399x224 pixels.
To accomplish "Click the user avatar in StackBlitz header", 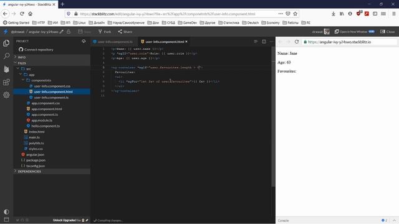I will [327, 32].
